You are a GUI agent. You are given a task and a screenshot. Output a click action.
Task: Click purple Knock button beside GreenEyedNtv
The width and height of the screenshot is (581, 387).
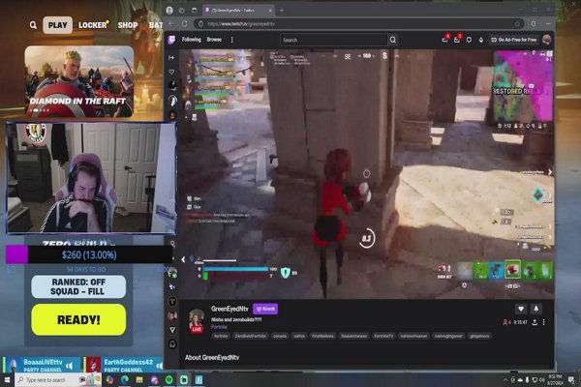[x=265, y=309]
